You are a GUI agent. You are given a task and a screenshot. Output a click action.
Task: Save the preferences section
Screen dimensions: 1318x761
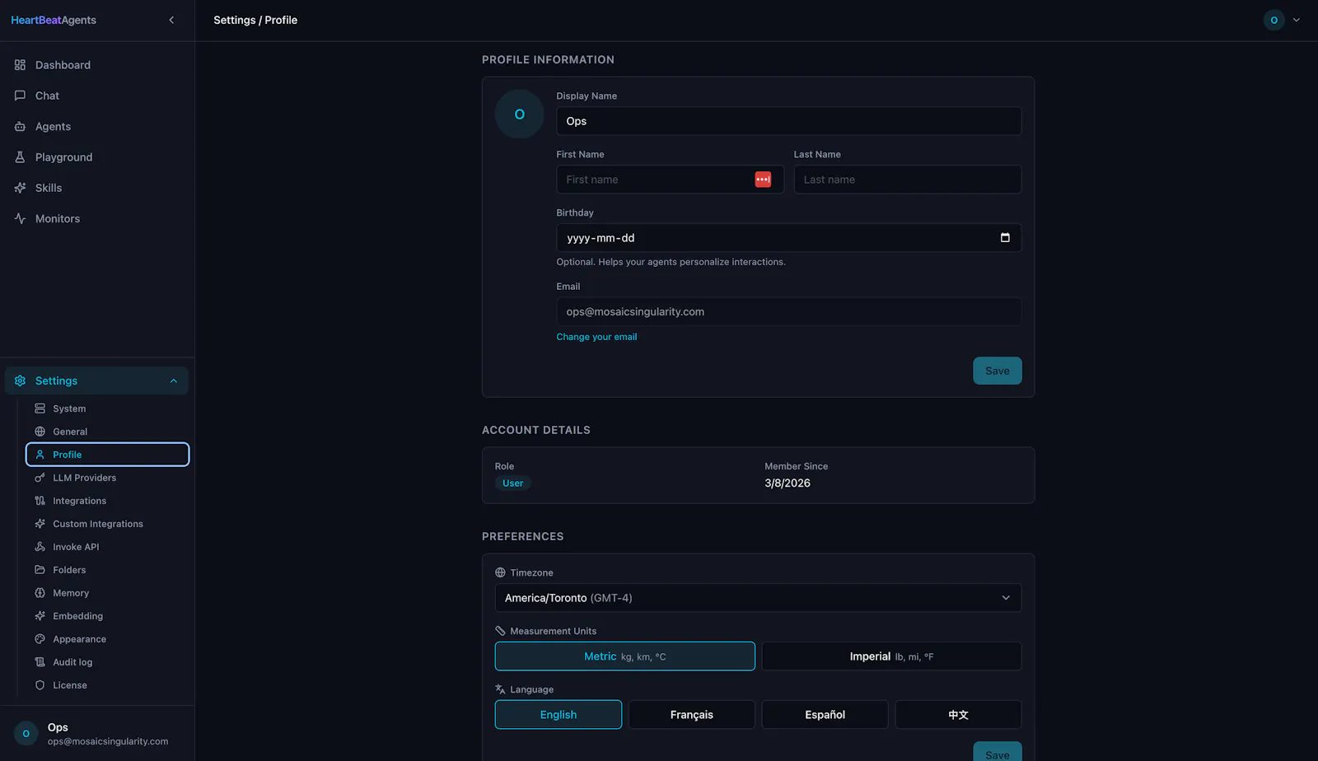998,753
